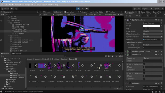
Task: Toggle the Animator component enabled checkbox
Action: click(x=130, y=83)
